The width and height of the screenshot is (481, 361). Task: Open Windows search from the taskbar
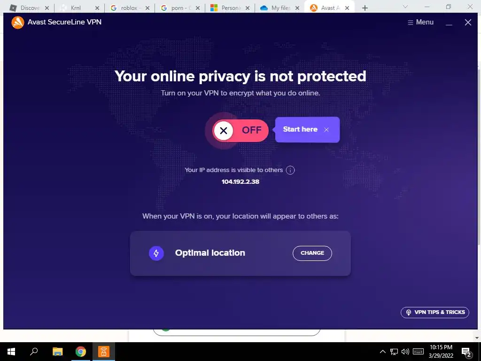pyautogui.click(x=34, y=352)
